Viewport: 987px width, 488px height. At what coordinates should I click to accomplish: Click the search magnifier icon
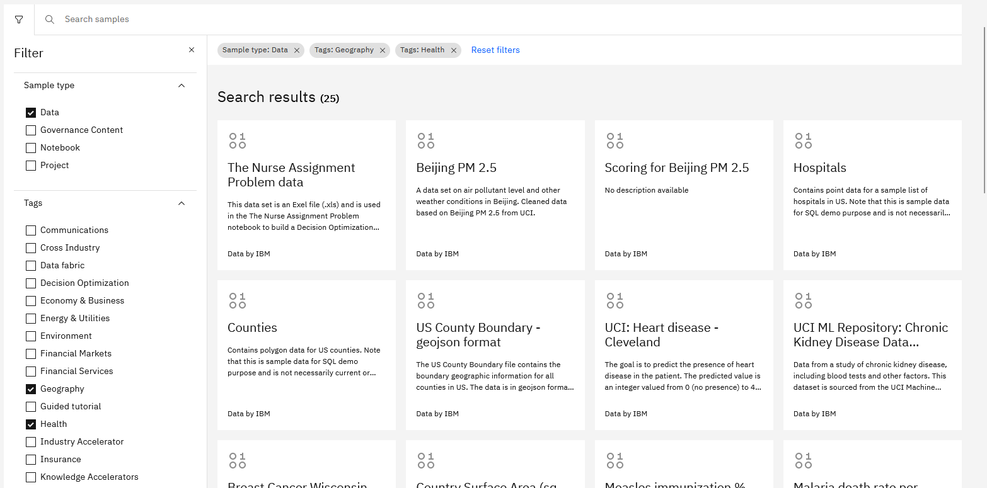click(50, 20)
